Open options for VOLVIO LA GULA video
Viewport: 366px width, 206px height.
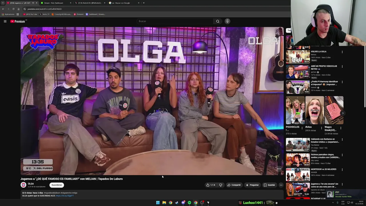(x=342, y=52)
